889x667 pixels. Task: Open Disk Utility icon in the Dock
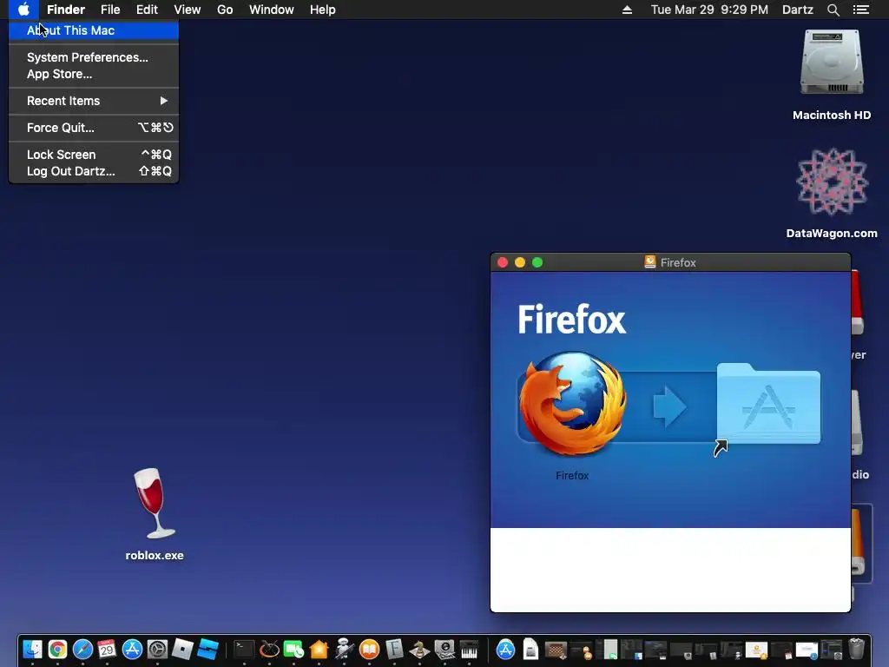click(x=444, y=649)
